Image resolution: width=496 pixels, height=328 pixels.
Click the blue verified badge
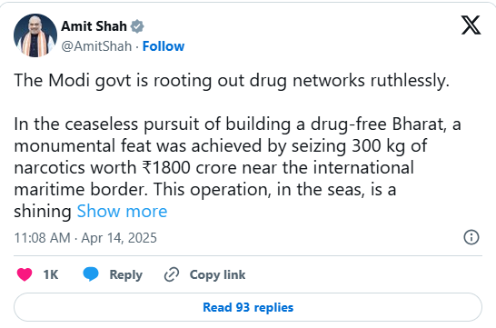(137, 26)
